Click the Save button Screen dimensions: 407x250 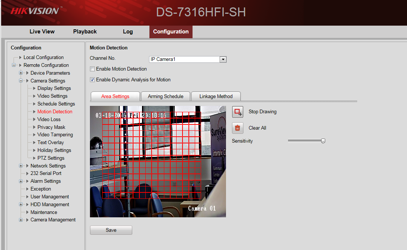[111, 230]
